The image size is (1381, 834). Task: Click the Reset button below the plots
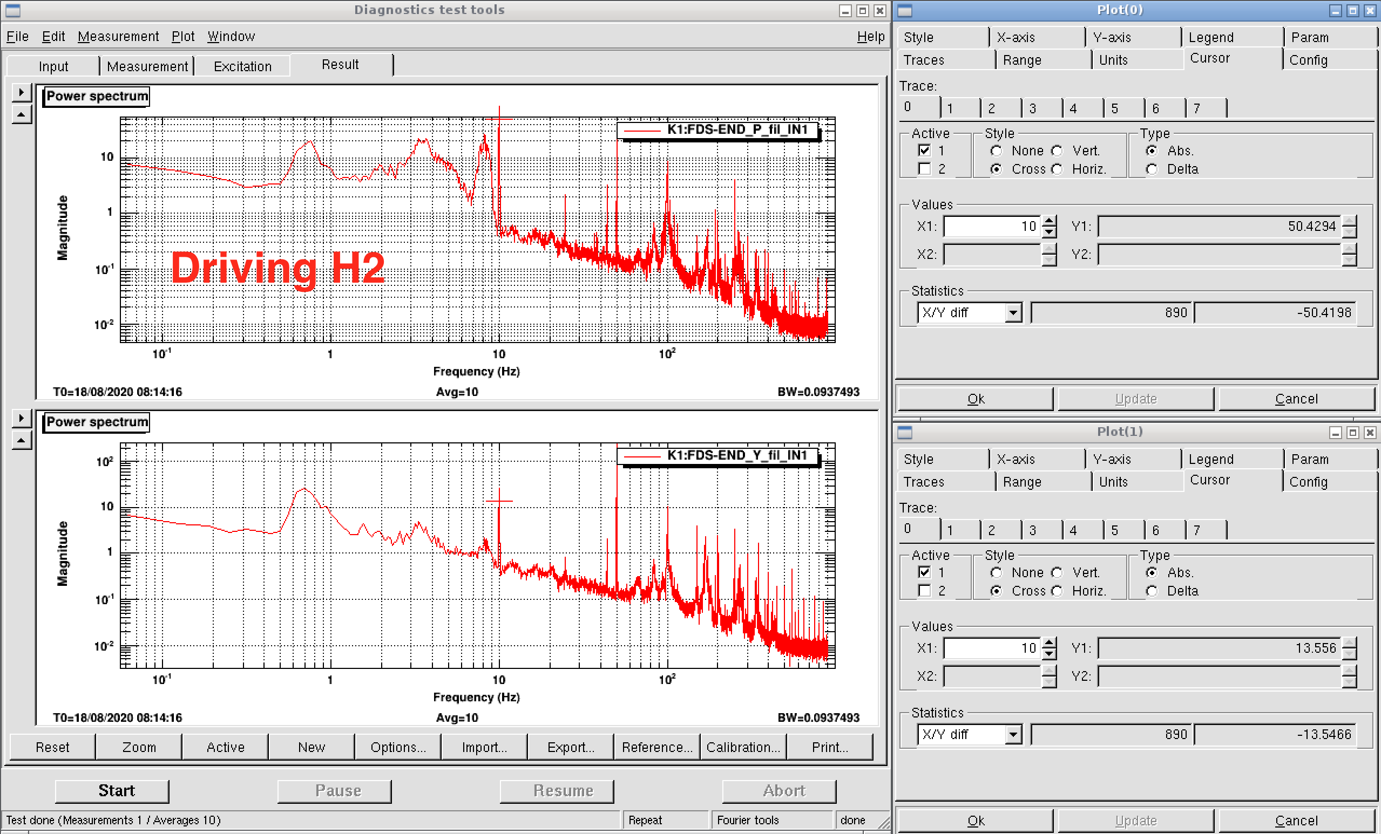point(53,747)
